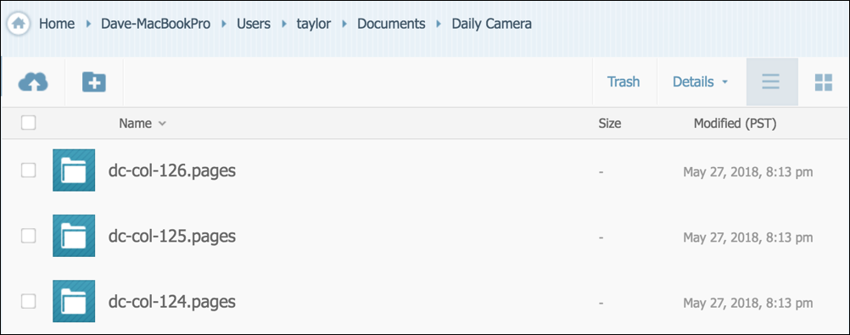
Task: Open the Details dropdown
Action: click(700, 82)
